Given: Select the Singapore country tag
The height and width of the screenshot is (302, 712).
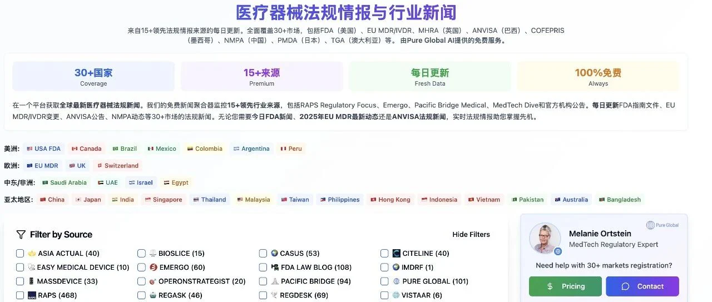Looking at the screenshot, I should [x=164, y=200].
